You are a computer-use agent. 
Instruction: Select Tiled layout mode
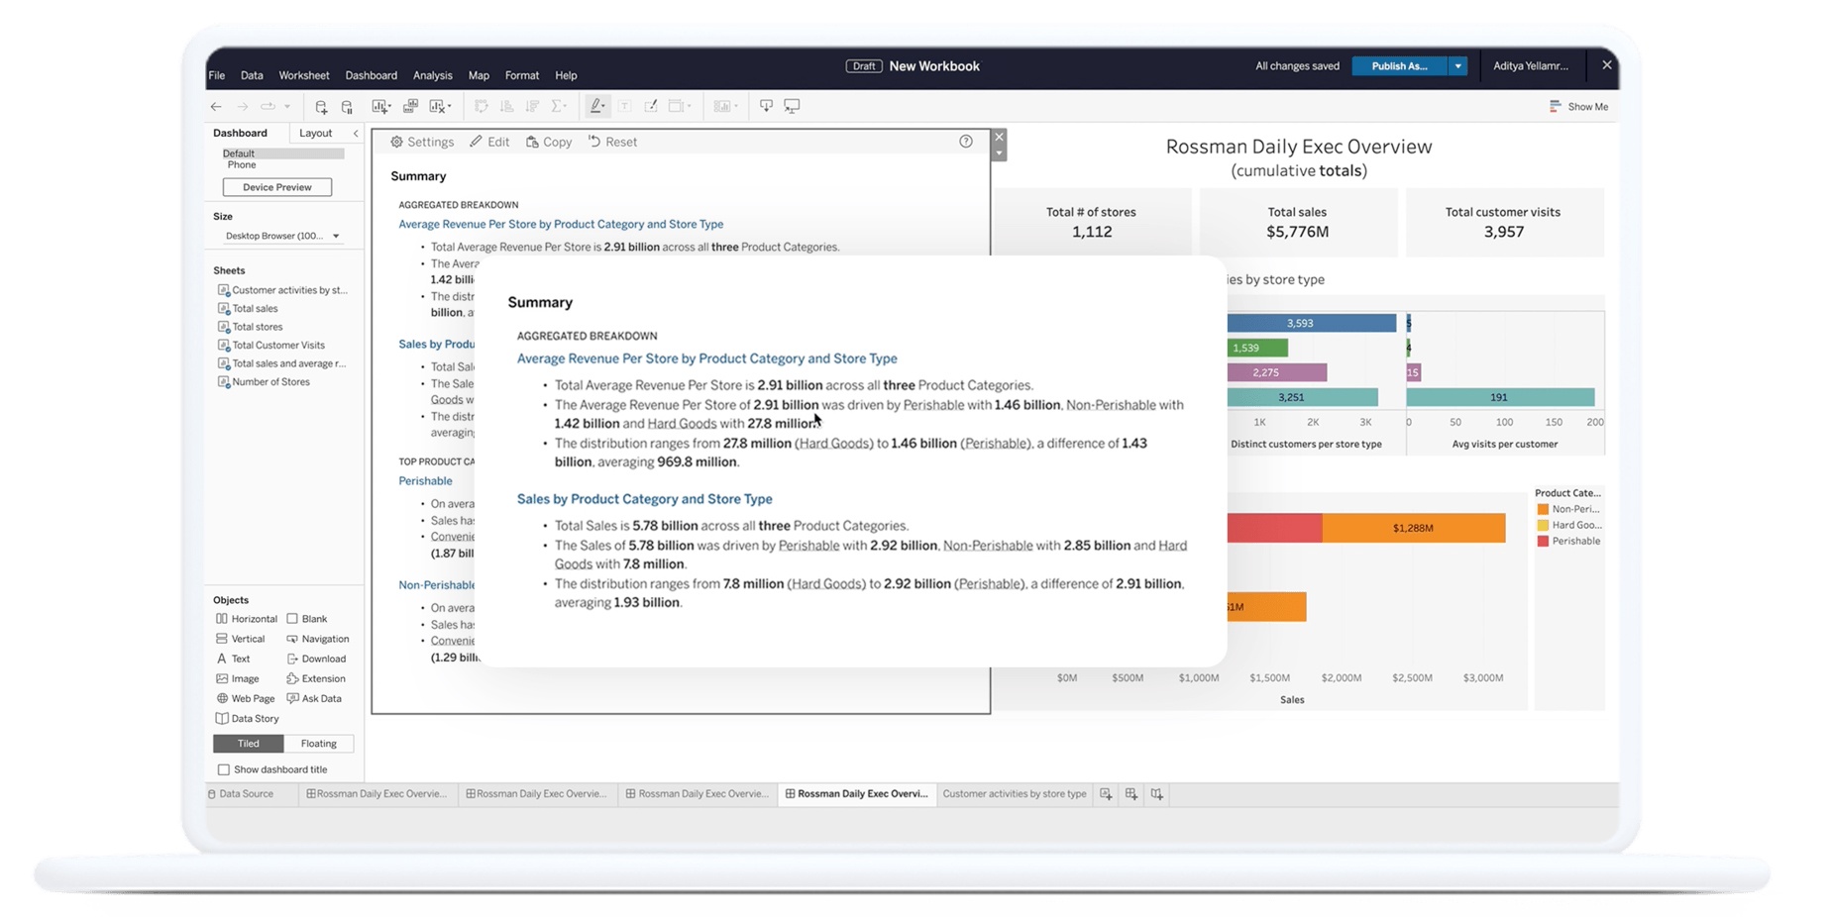point(248,744)
